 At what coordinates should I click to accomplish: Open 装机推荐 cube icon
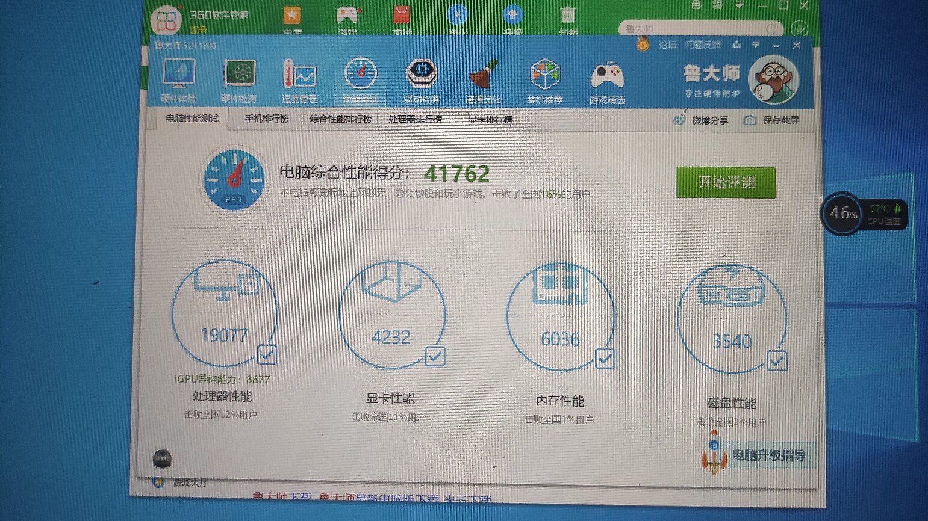[544, 81]
